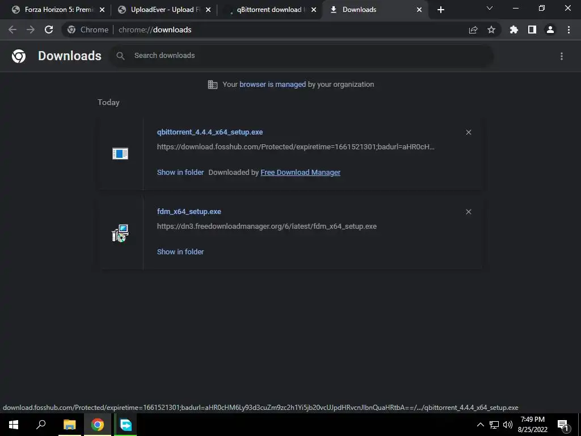Screen dimensions: 581x436
Task: Click the search magnifier in downloads bar
Action: tap(120, 56)
